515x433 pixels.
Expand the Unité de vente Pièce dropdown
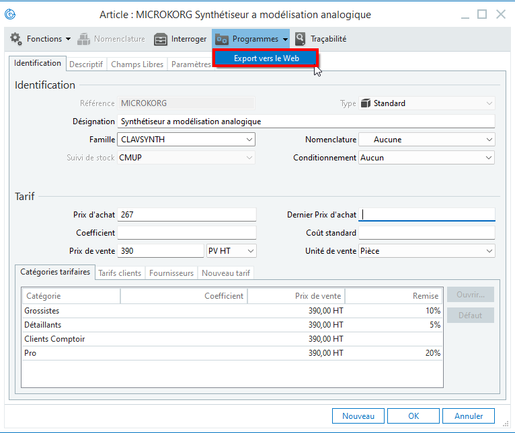point(489,251)
